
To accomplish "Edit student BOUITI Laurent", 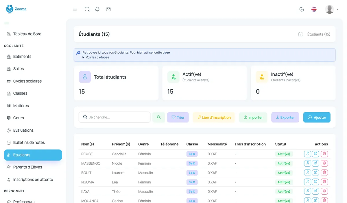I will [x=315, y=173].
